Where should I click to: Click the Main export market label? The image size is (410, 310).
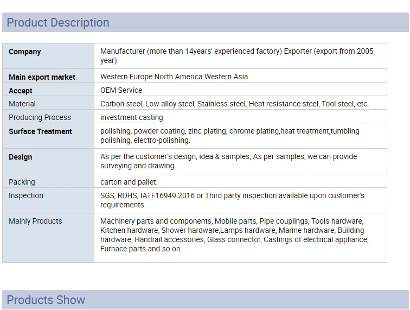(x=42, y=77)
